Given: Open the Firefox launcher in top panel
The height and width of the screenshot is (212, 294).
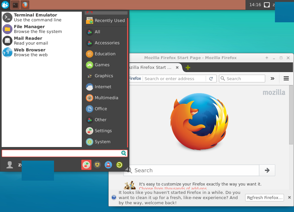Looking at the screenshot, I should [x=25, y=5].
